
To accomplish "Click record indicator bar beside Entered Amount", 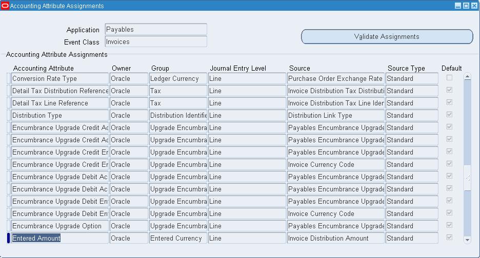I will click(x=9, y=238).
